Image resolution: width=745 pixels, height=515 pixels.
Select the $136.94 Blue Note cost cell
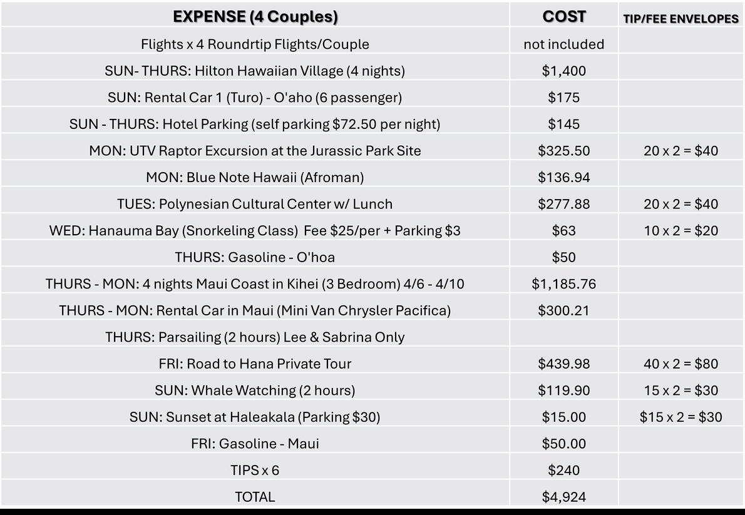(563, 177)
